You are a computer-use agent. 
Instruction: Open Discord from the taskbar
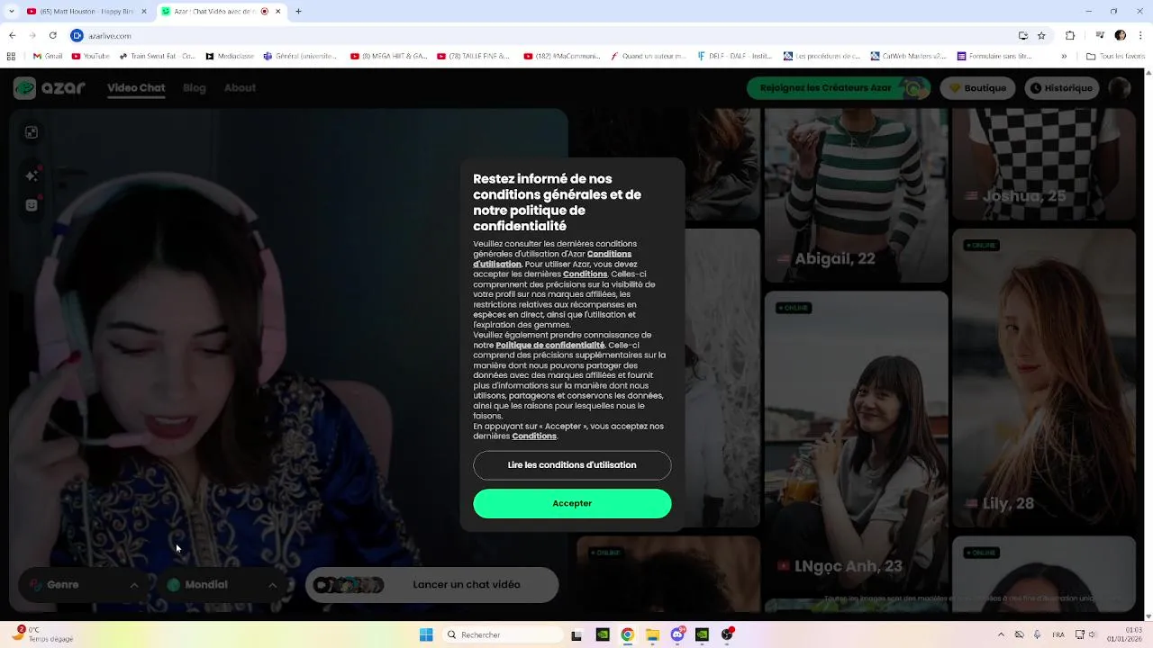click(677, 634)
